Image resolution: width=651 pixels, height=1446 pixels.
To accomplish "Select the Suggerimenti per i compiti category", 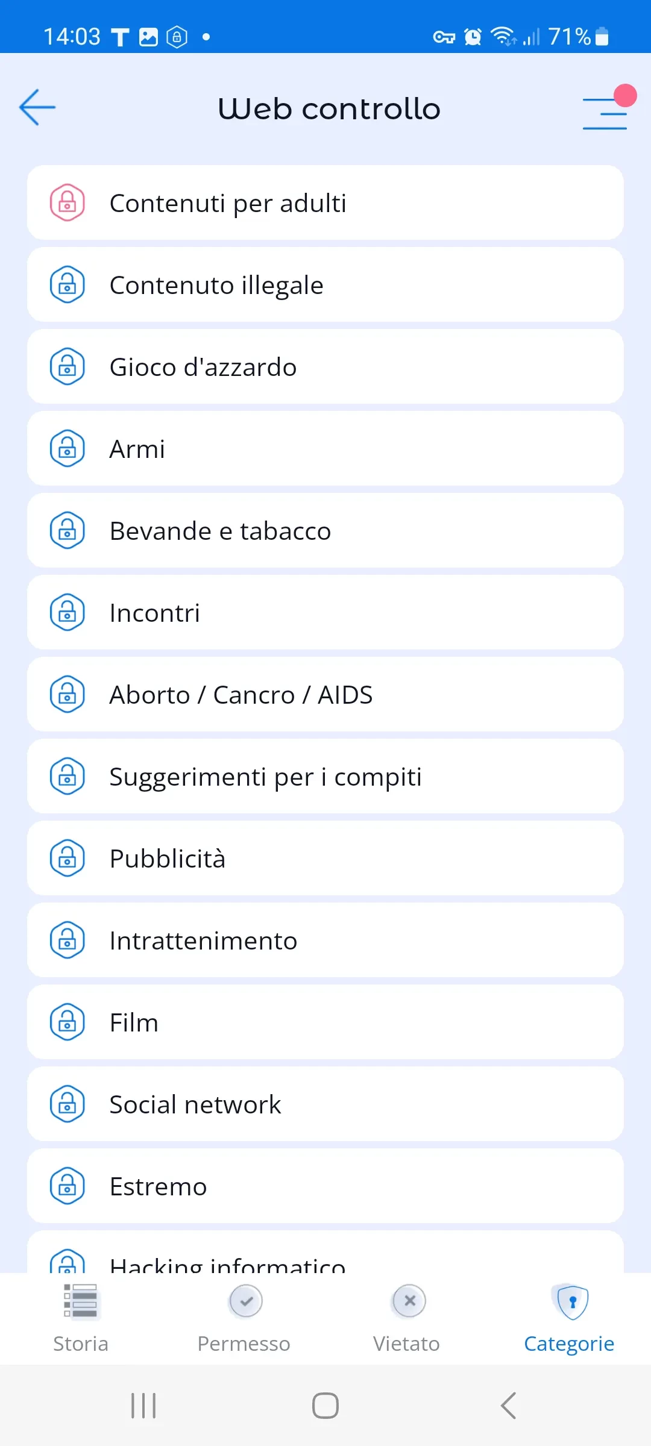I will click(x=325, y=776).
